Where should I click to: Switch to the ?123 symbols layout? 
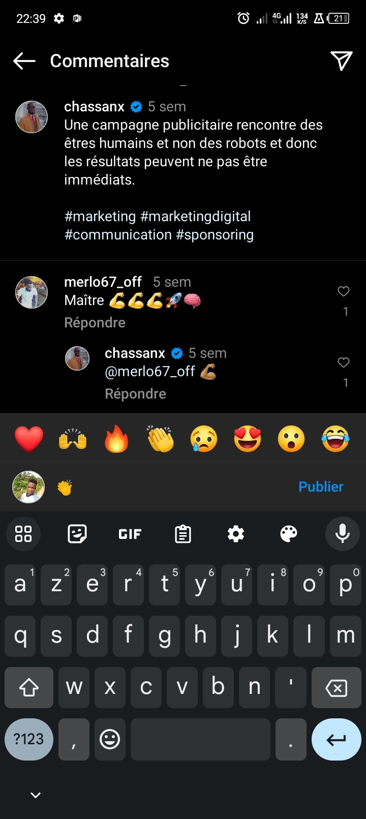(x=29, y=739)
